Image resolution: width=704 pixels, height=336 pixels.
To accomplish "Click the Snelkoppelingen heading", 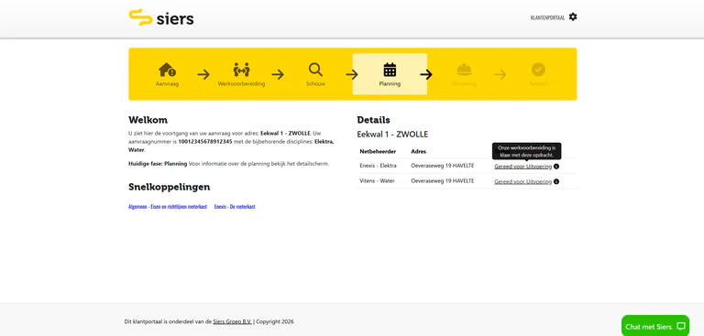I will tap(170, 187).
